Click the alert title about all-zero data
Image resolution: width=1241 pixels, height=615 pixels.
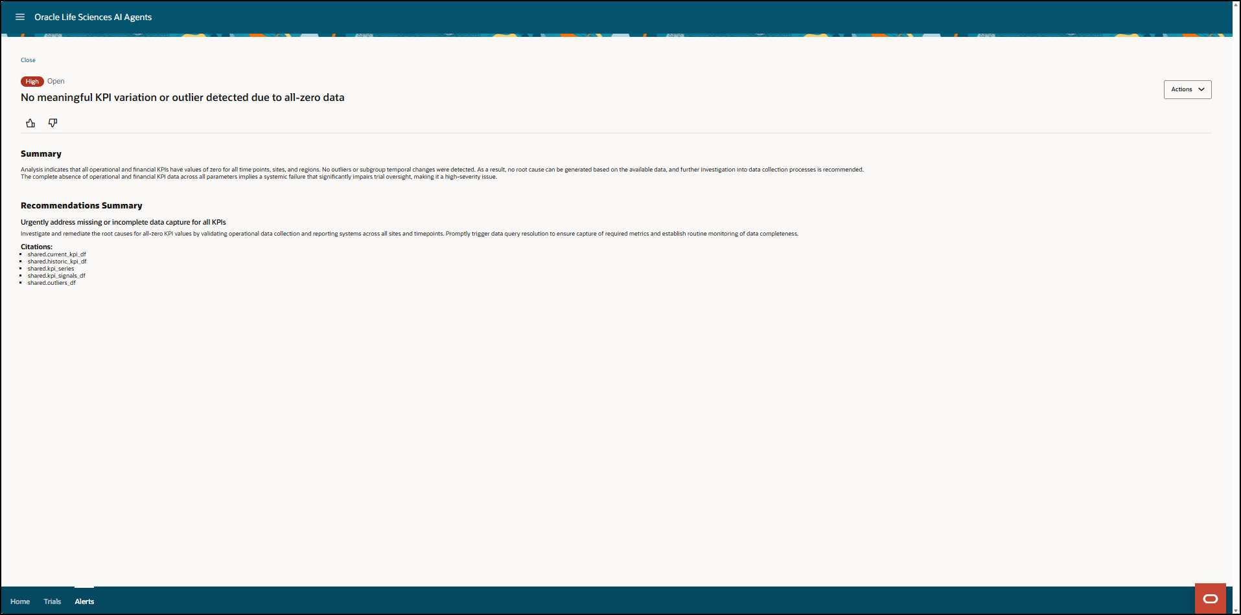[x=183, y=98]
